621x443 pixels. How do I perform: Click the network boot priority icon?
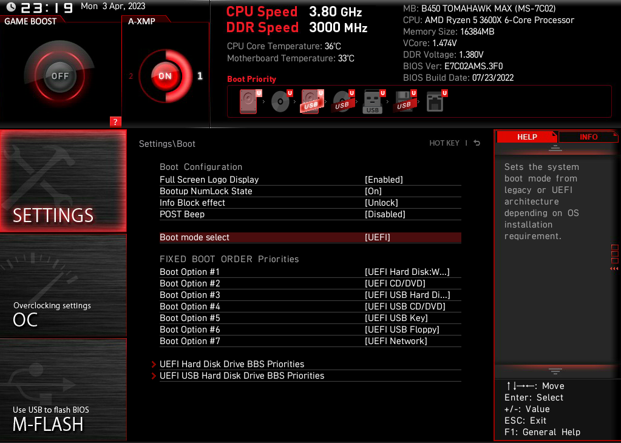(x=436, y=101)
